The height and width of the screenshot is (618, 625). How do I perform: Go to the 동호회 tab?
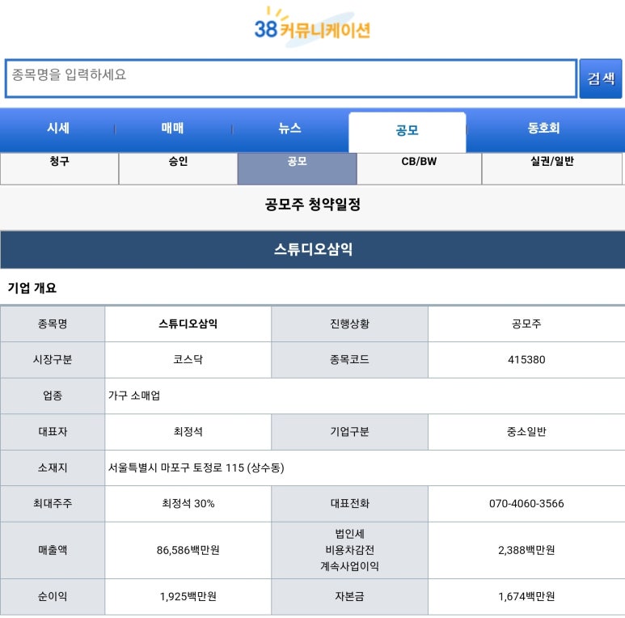tap(543, 128)
